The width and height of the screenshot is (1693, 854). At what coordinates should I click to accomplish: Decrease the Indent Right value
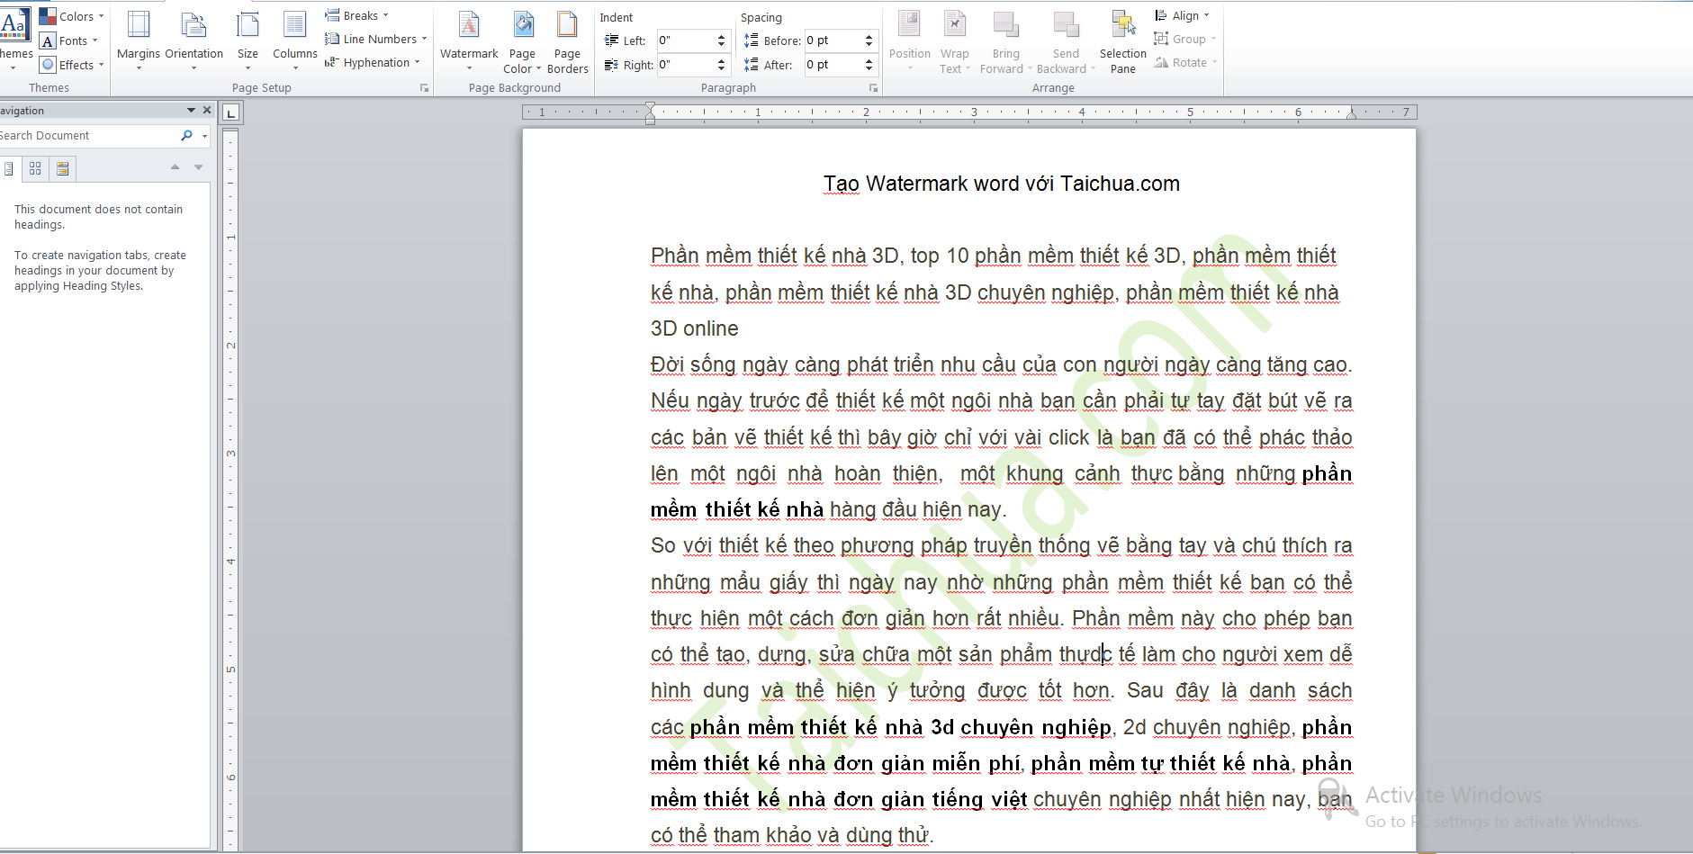721,69
